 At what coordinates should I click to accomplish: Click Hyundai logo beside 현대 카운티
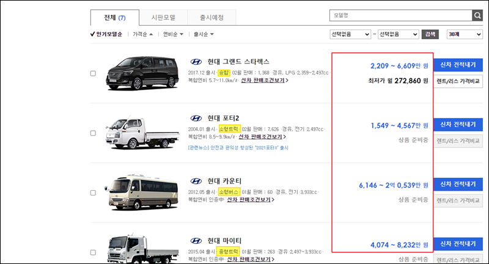pos(196,181)
